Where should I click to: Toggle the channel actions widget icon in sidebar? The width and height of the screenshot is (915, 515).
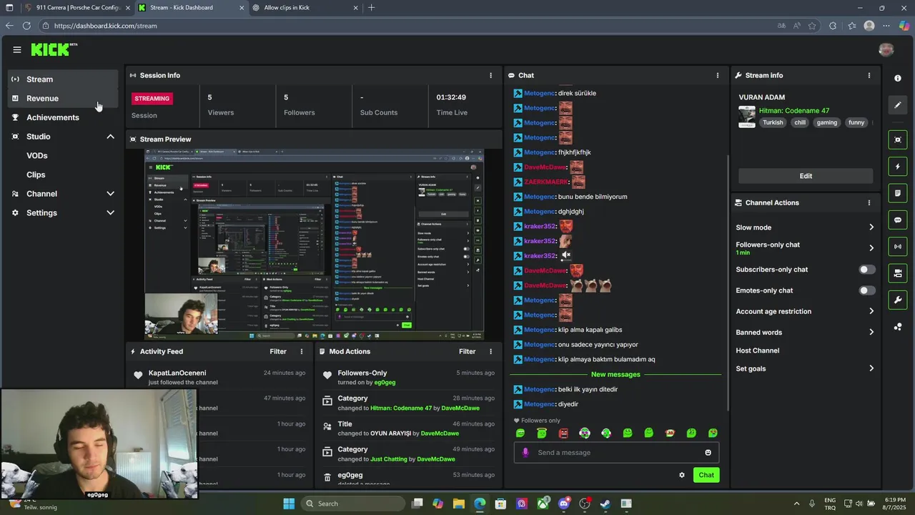click(898, 273)
